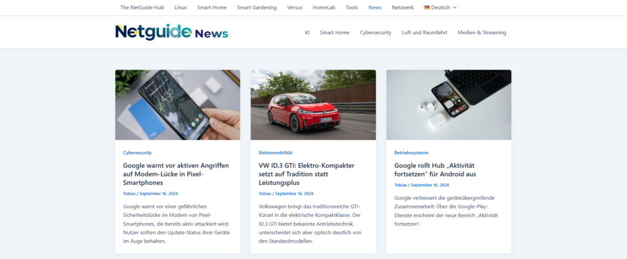
Task: Open headline Google warnt vor aktiven Angriffen
Action: click(176, 174)
